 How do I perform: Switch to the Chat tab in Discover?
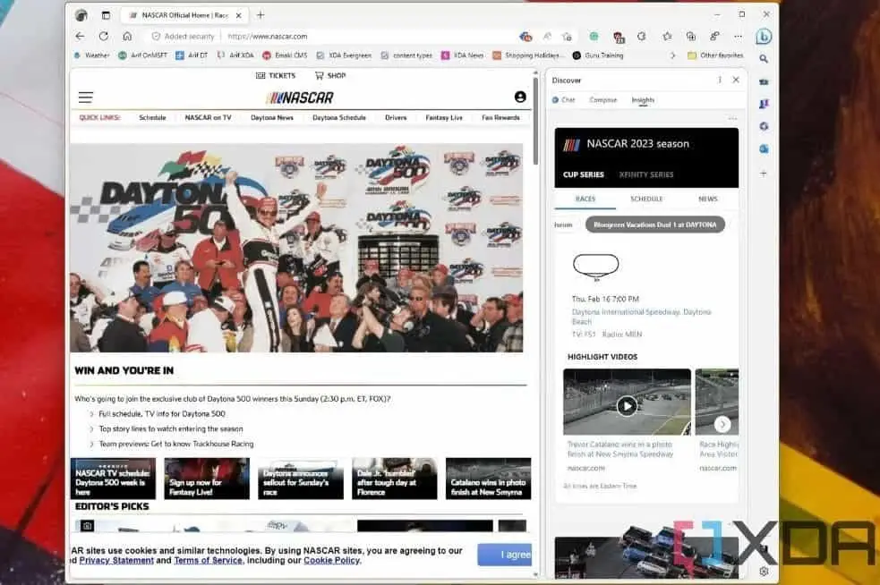pyautogui.click(x=563, y=100)
